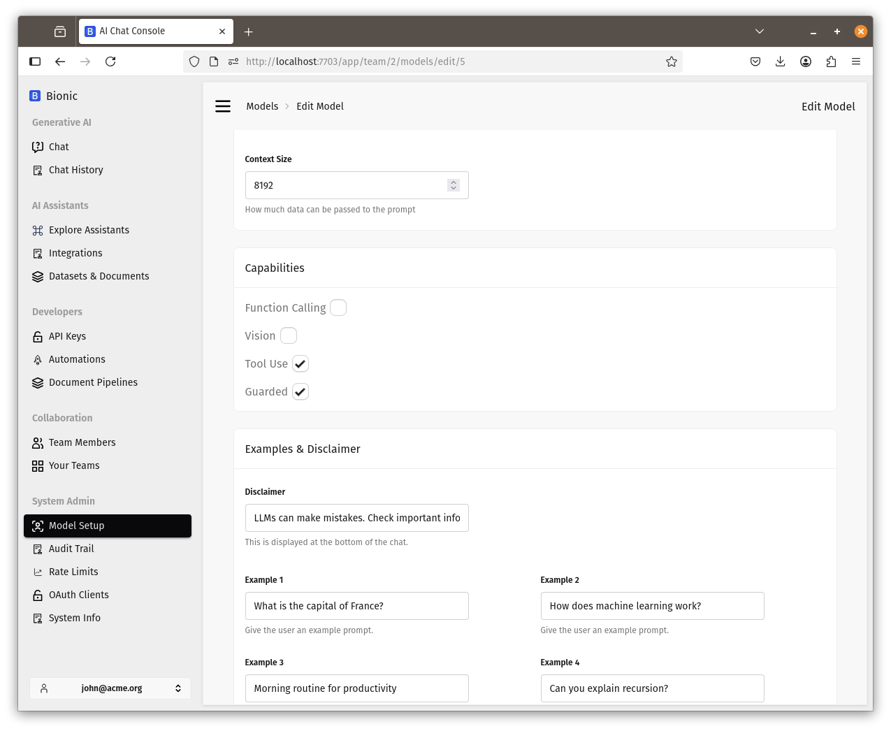Click into the Disclaimer text field
Screen dimensions: 891x731
[x=356, y=518]
